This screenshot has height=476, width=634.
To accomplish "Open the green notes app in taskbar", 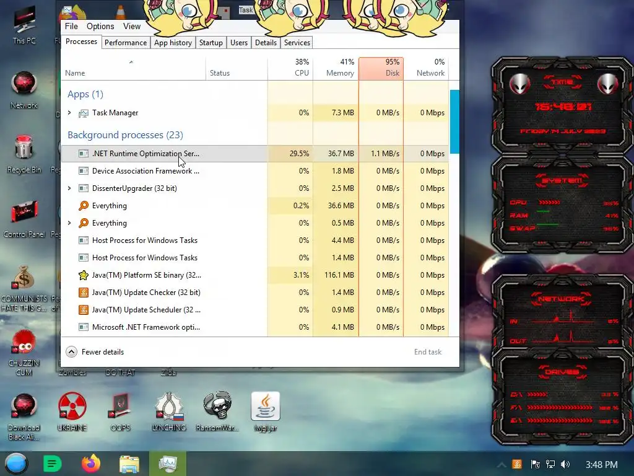I will tap(52, 464).
